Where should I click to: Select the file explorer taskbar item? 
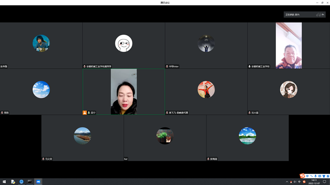click(x=13, y=182)
